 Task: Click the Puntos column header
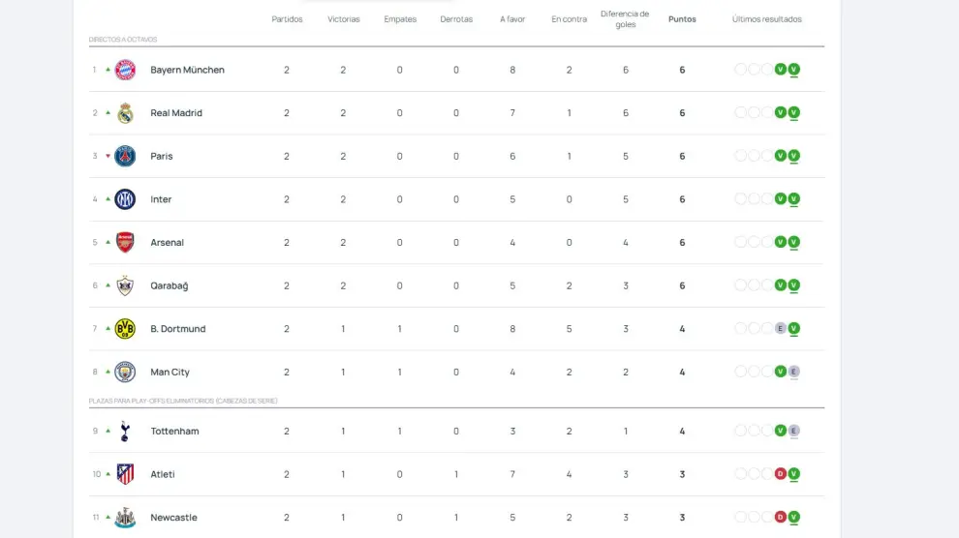pyautogui.click(x=682, y=19)
